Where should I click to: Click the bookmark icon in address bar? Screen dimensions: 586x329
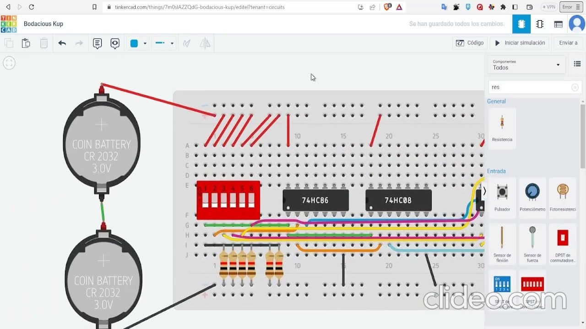coord(94,7)
